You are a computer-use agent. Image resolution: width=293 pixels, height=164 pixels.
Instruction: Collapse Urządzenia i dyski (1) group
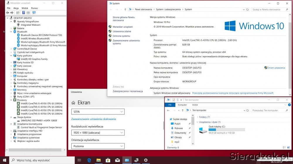[x=197, y=122]
